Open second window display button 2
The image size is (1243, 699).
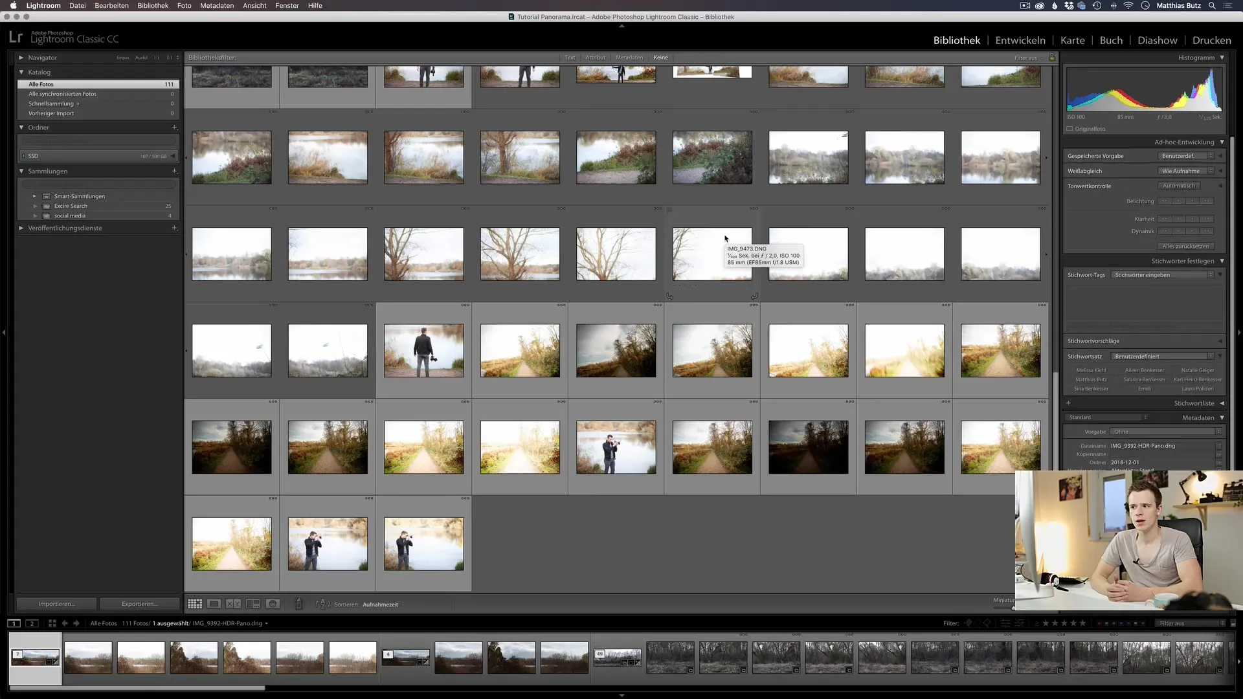32,623
